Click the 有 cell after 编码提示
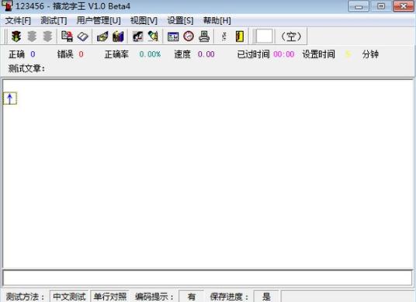Viewport: 416px width, 302px height. point(191,297)
